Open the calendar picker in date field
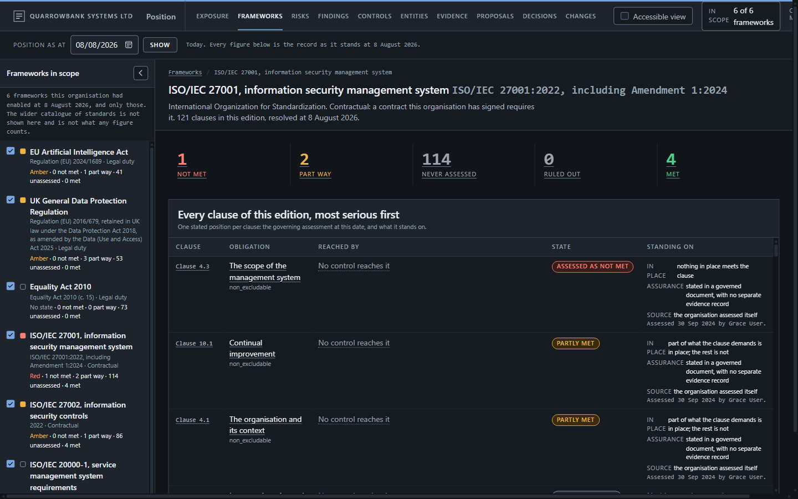 point(129,45)
